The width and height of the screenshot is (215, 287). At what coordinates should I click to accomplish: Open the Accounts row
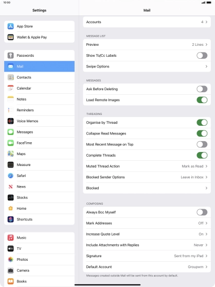(147, 22)
